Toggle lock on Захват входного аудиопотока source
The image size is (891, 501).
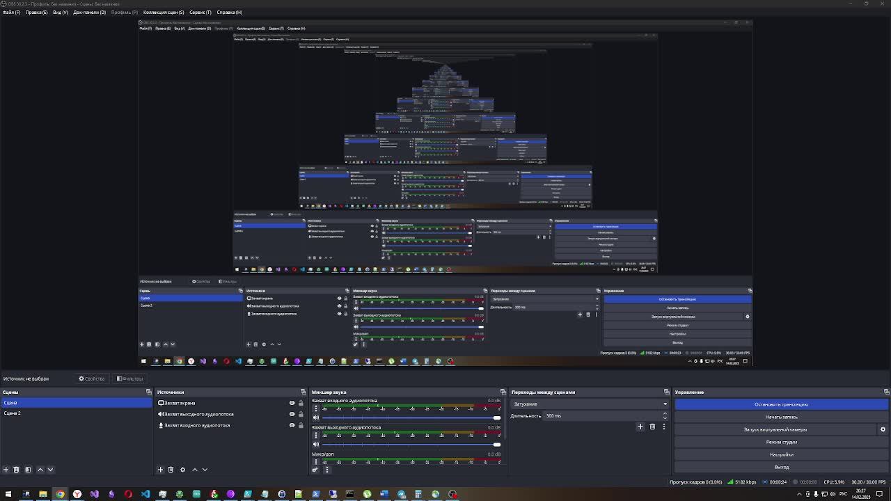point(301,425)
